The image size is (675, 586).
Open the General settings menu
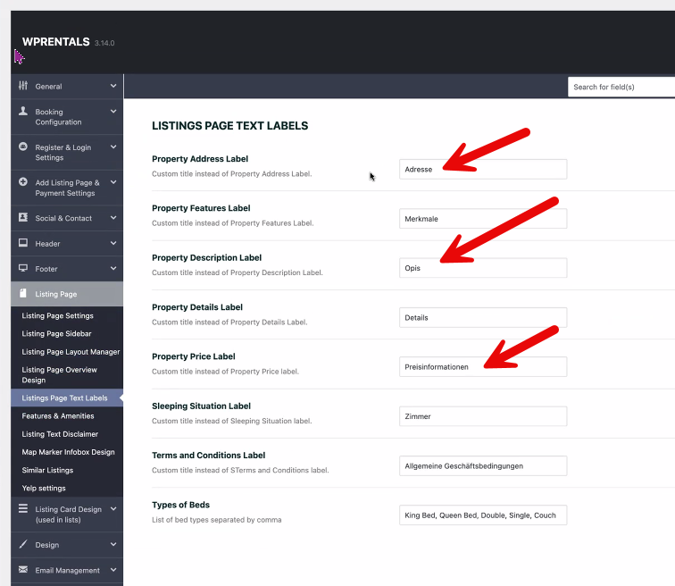[67, 86]
